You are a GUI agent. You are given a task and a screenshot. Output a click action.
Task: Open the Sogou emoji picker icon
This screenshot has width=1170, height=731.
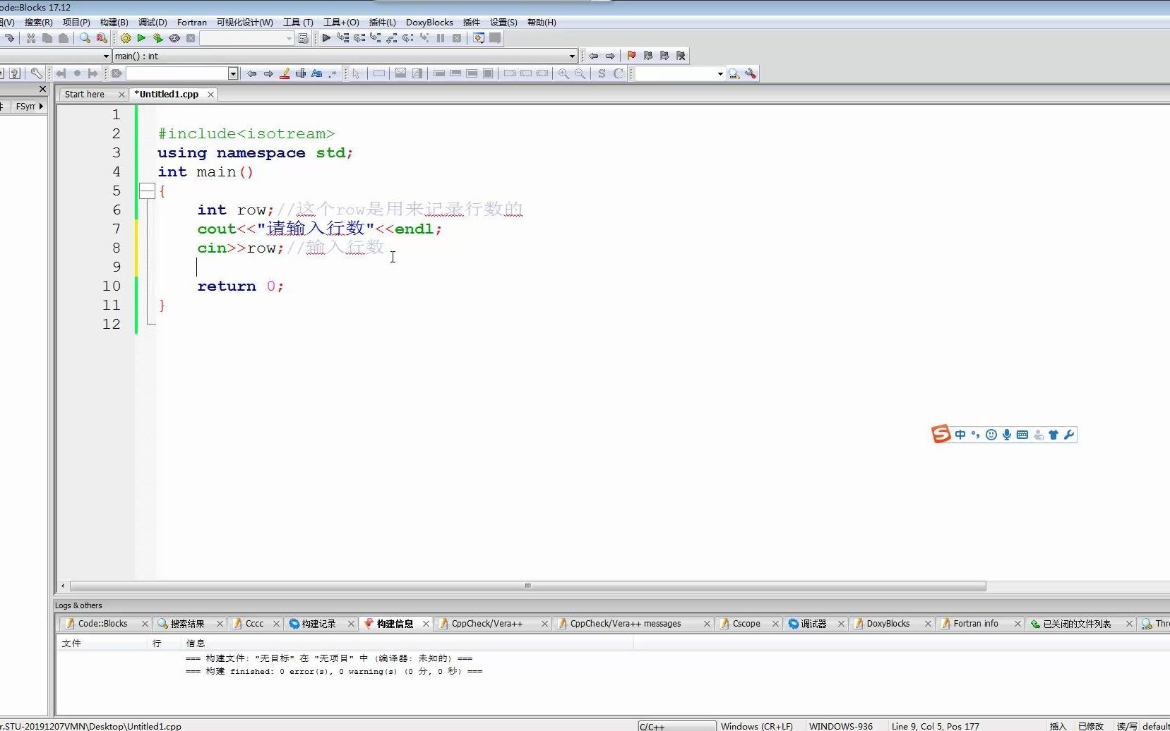pos(991,435)
